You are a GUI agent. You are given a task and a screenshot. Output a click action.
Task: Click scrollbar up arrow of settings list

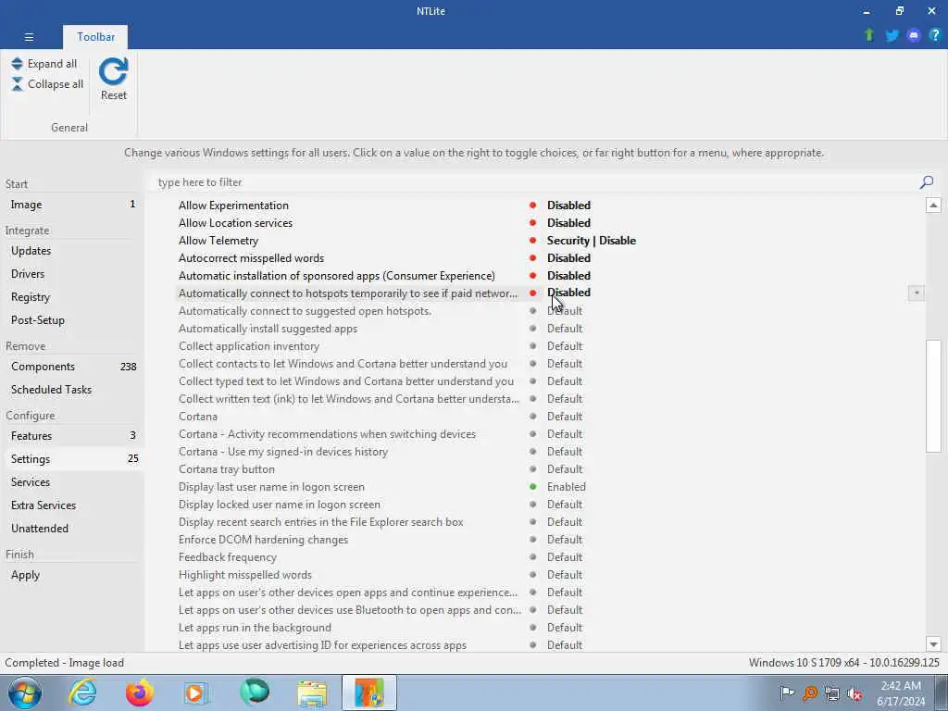(x=933, y=205)
